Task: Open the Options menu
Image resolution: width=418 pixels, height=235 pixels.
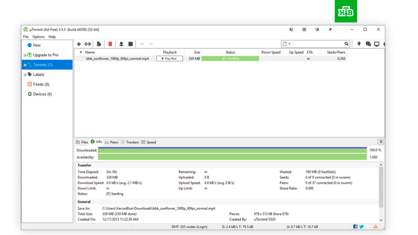Action: point(38,37)
